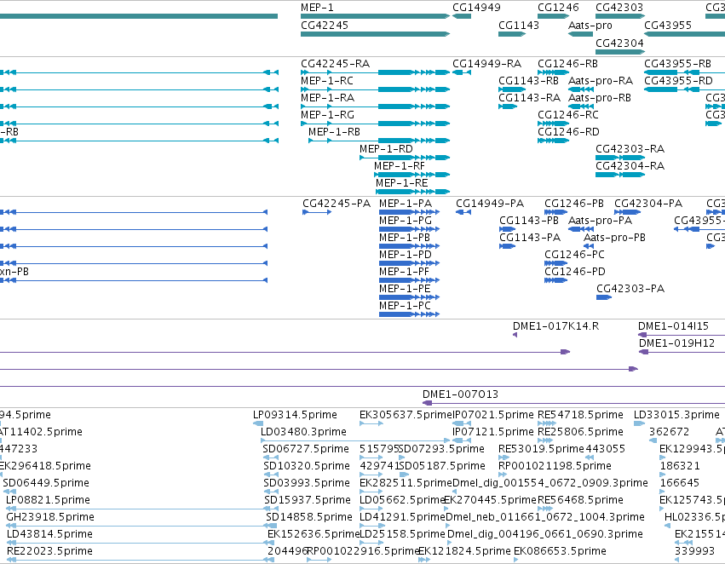Select protein CG14949-PA
725x564 pixels.
pos(463,212)
